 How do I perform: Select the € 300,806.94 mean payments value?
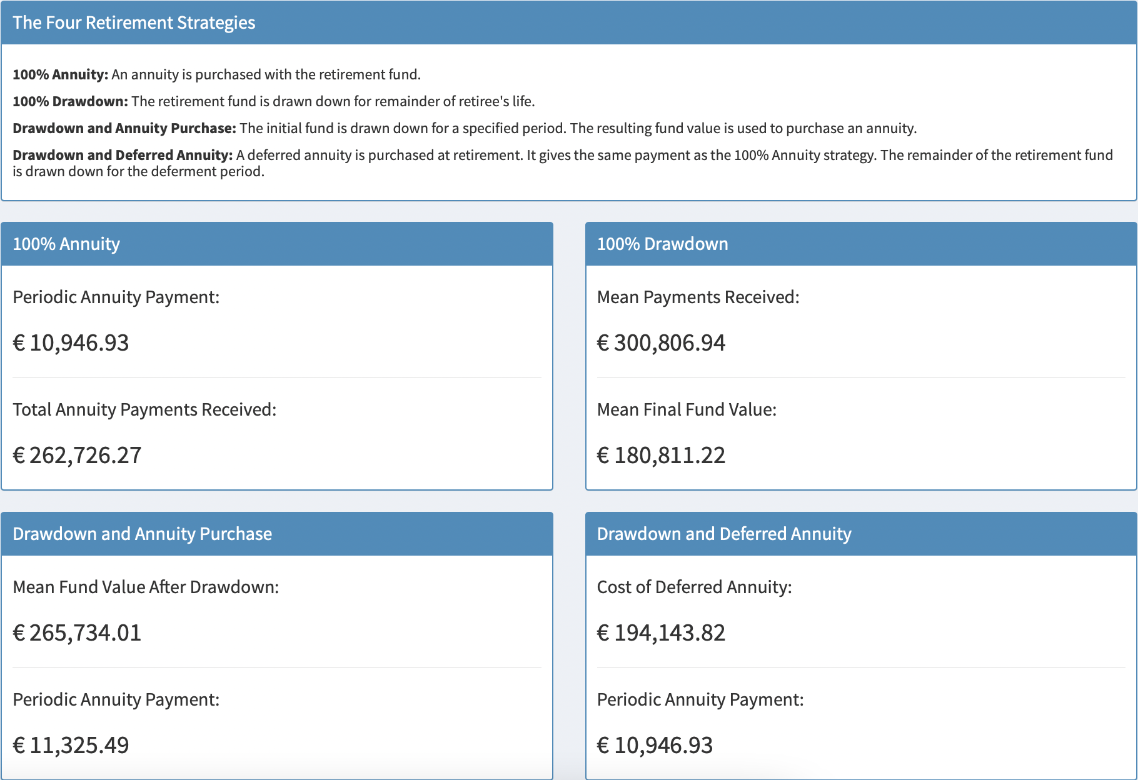point(661,342)
